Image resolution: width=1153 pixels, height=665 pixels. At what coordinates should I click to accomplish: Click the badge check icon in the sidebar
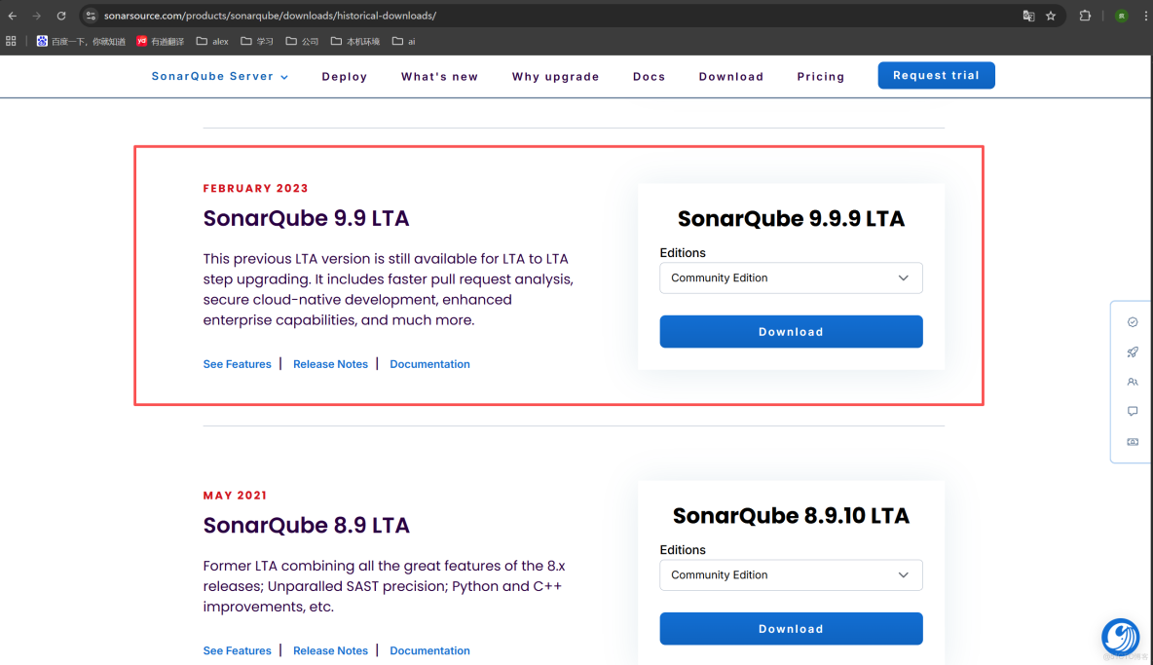[x=1132, y=321]
